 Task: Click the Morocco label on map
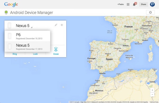pyautogui.click(x=99, y=91)
